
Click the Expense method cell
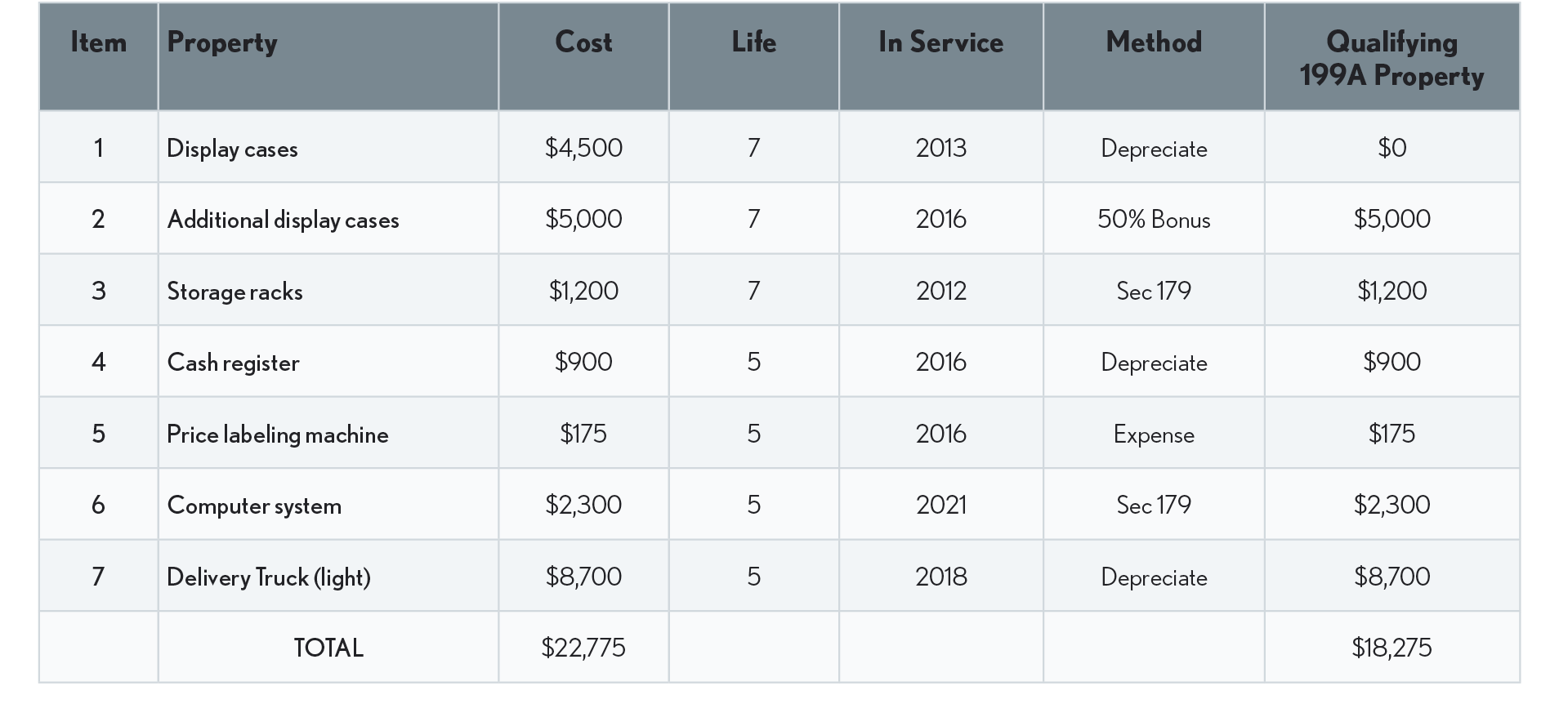click(1154, 434)
